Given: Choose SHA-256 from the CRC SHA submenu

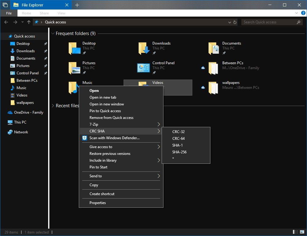Looking at the screenshot, I should coord(179,152).
